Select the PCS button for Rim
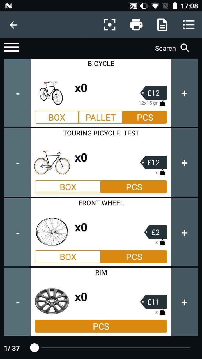The height and width of the screenshot is (359, 202). click(x=101, y=326)
